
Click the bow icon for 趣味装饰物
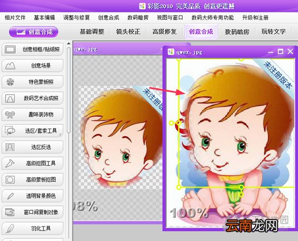coord(10,115)
